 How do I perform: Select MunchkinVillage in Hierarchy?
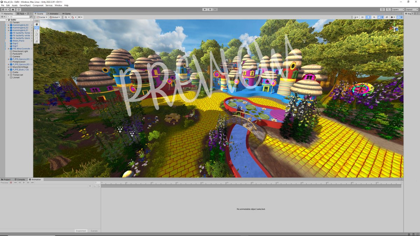pos(20,67)
